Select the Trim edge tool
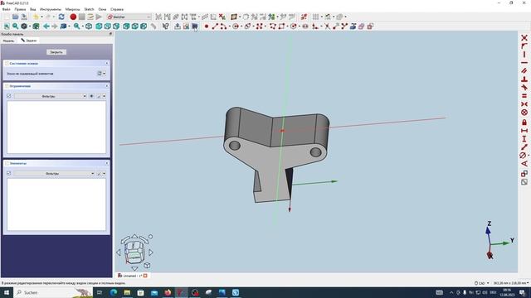This screenshot has height=298, width=531. pyautogui.click(x=327, y=26)
